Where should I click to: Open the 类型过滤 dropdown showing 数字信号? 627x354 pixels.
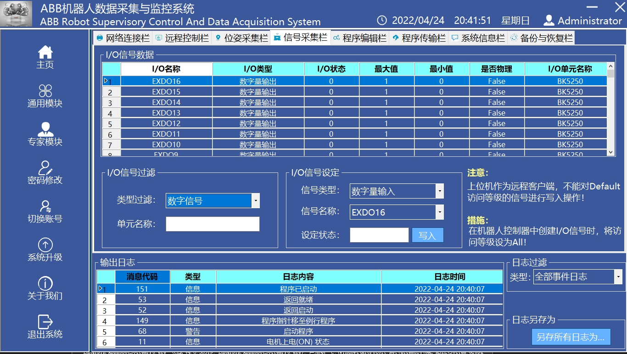213,200
